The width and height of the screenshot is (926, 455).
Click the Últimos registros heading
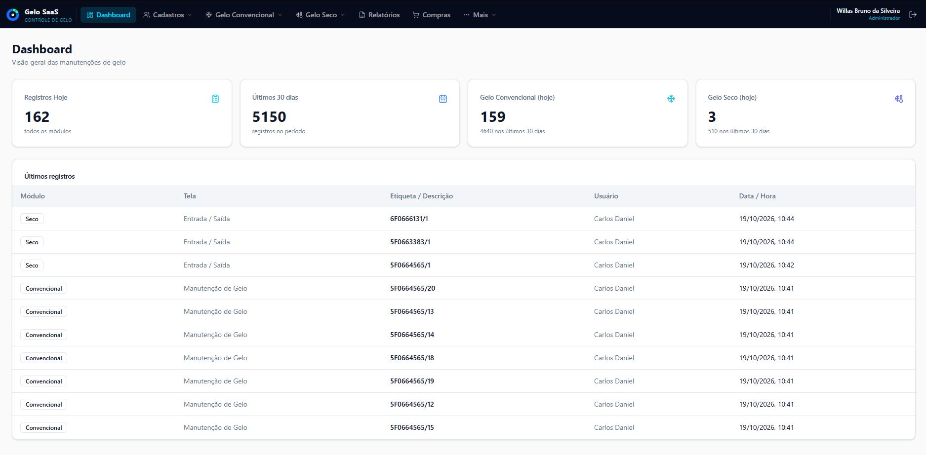(49, 176)
